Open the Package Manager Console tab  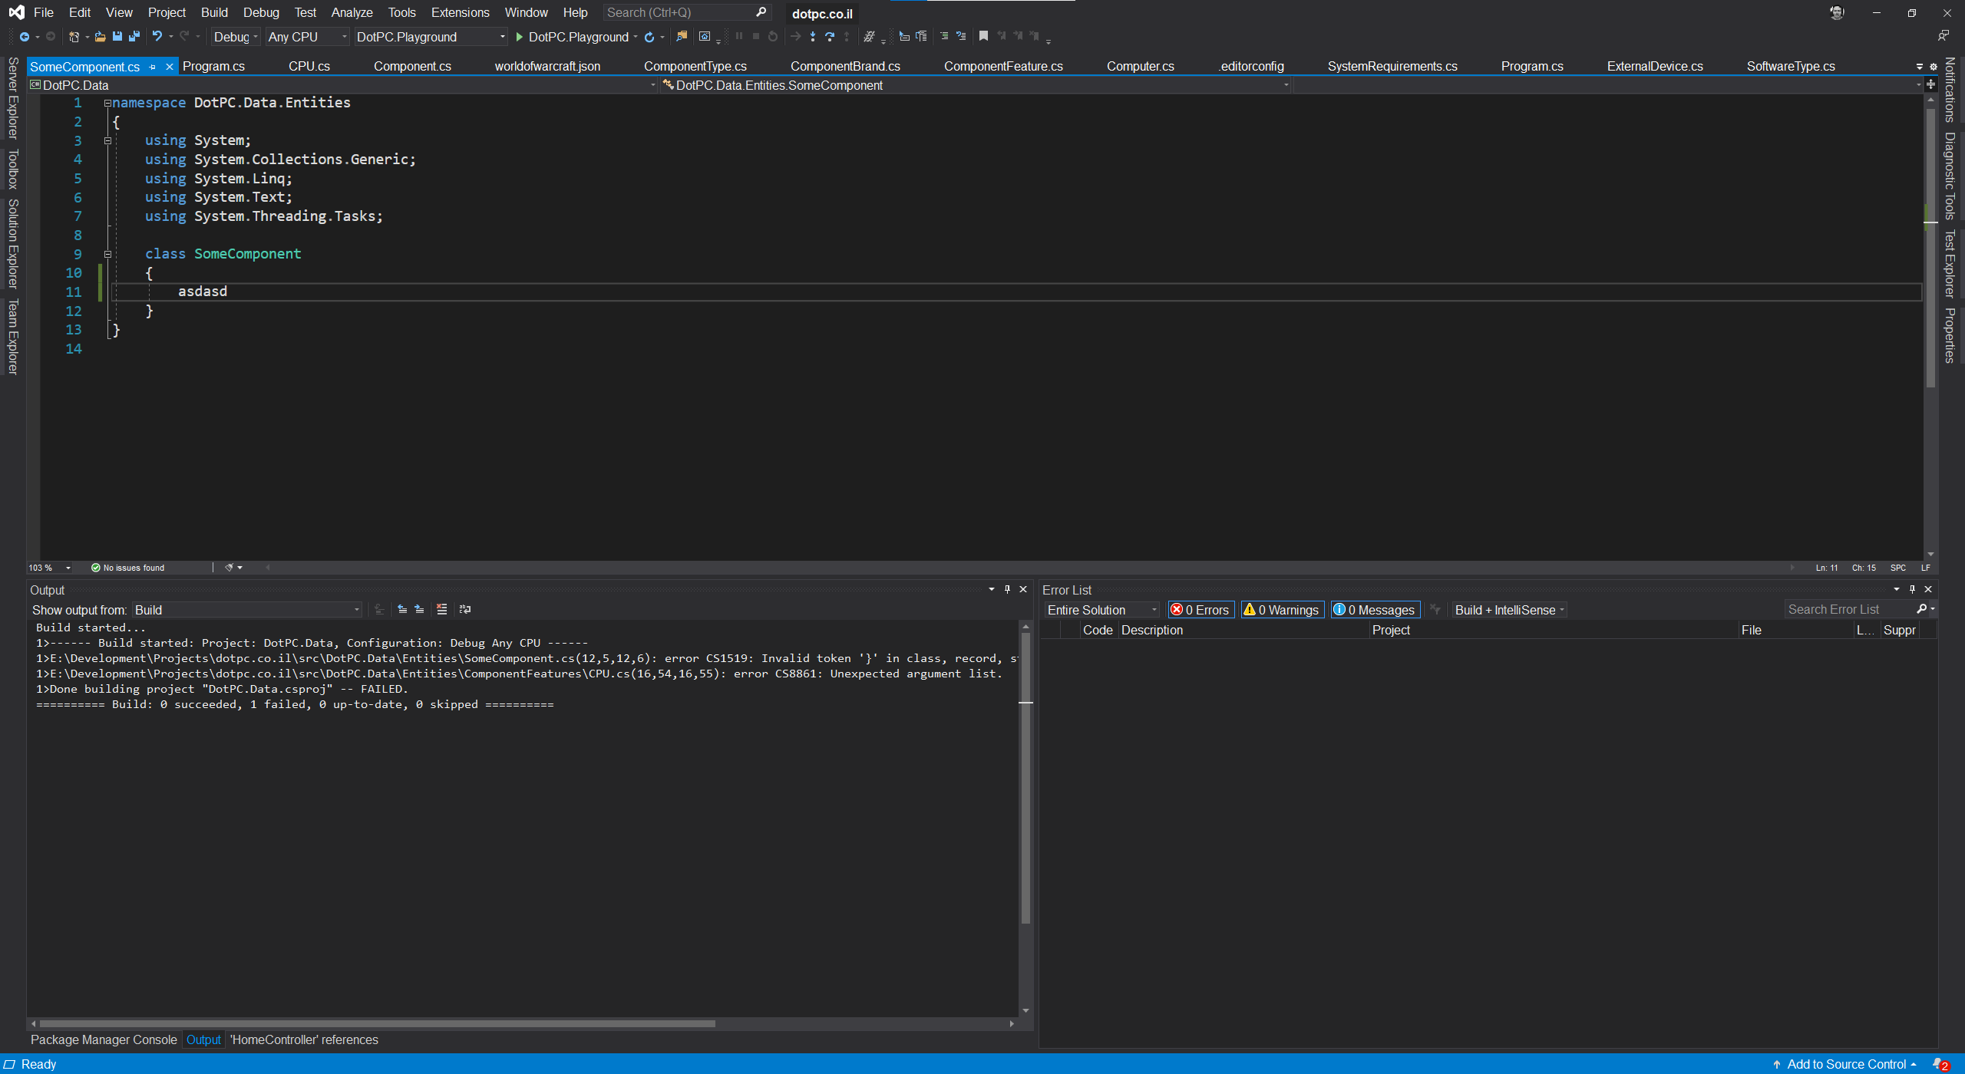104,1039
